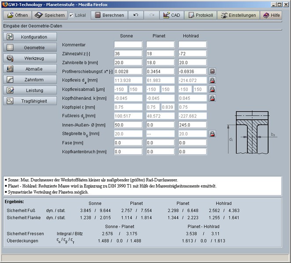291x263 pixels.
Task: Click the Öffnen (open file) button
Action: point(18,15)
